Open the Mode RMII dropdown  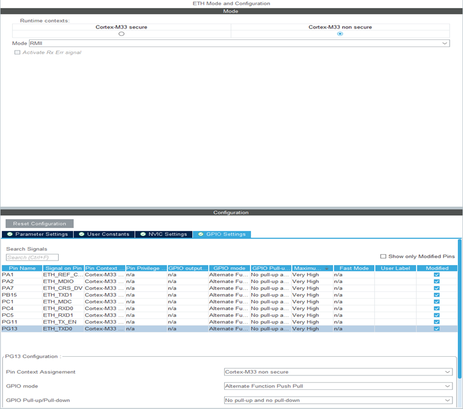point(239,44)
